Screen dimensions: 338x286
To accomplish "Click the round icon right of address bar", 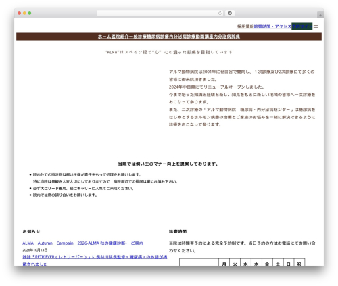I will (230, 14).
